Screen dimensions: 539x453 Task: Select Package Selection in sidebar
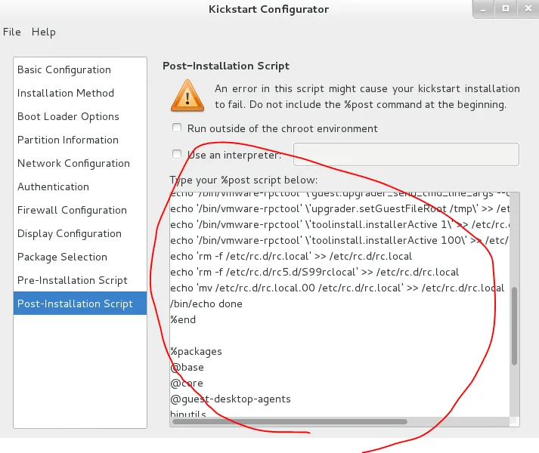tap(62, 257)
